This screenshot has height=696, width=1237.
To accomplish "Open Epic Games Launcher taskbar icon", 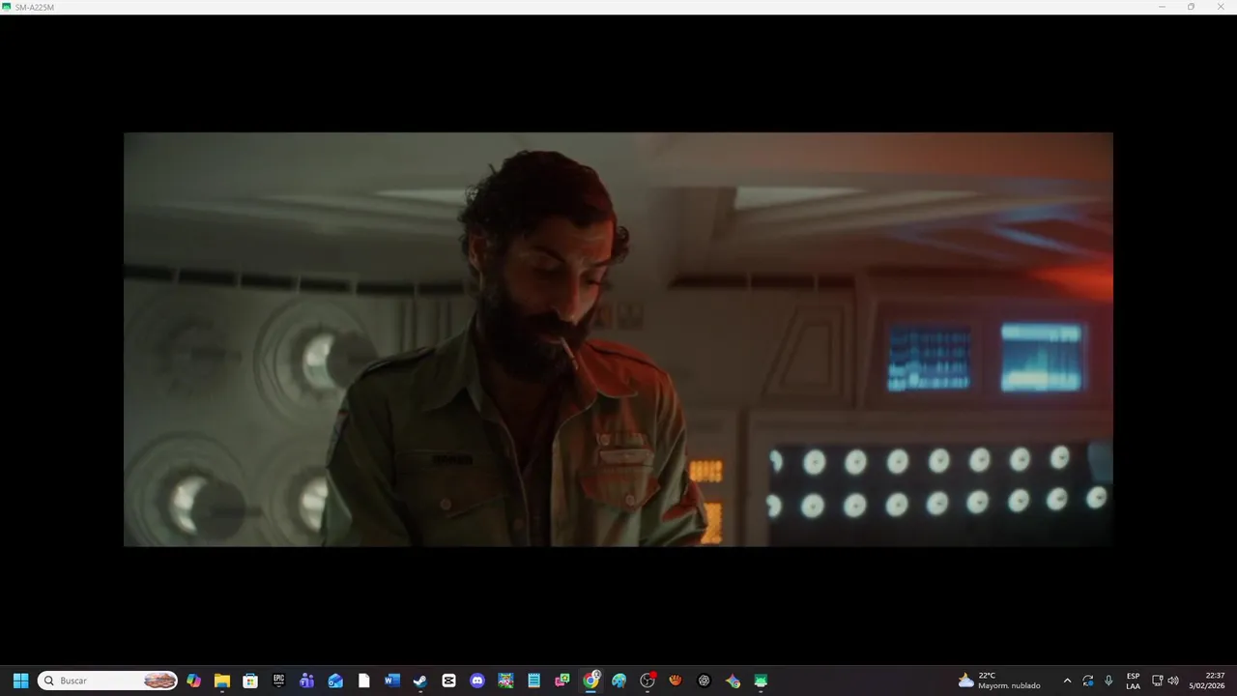I will [278, 681].
